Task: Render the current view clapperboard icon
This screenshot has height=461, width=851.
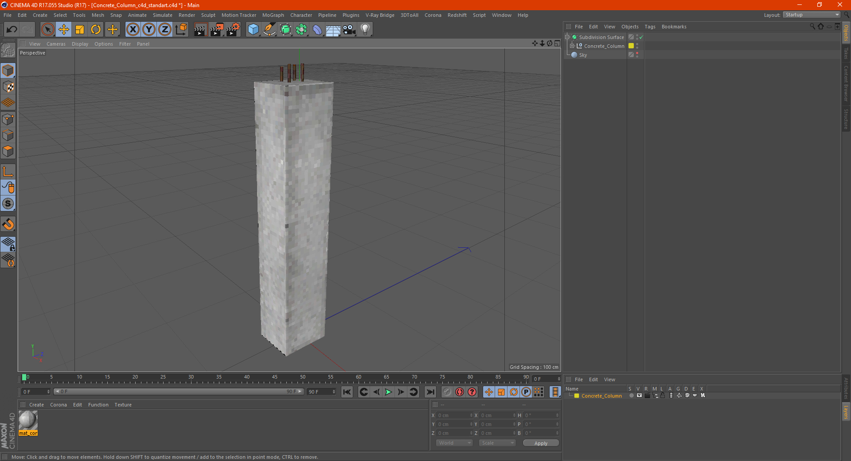Action: (x=200, y=30)
